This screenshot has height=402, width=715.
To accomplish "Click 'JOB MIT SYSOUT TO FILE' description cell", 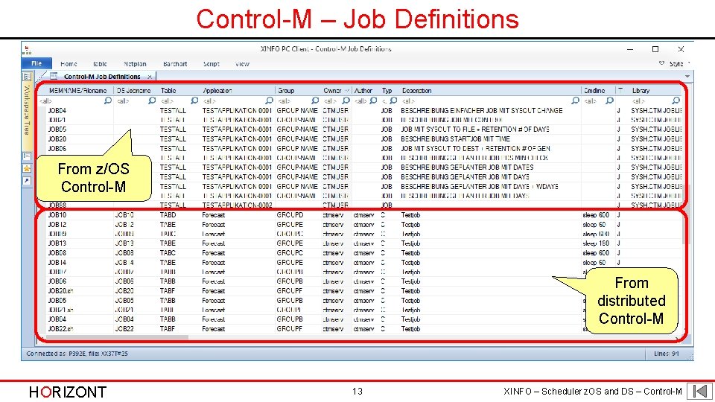I will [x=475, y=130].
